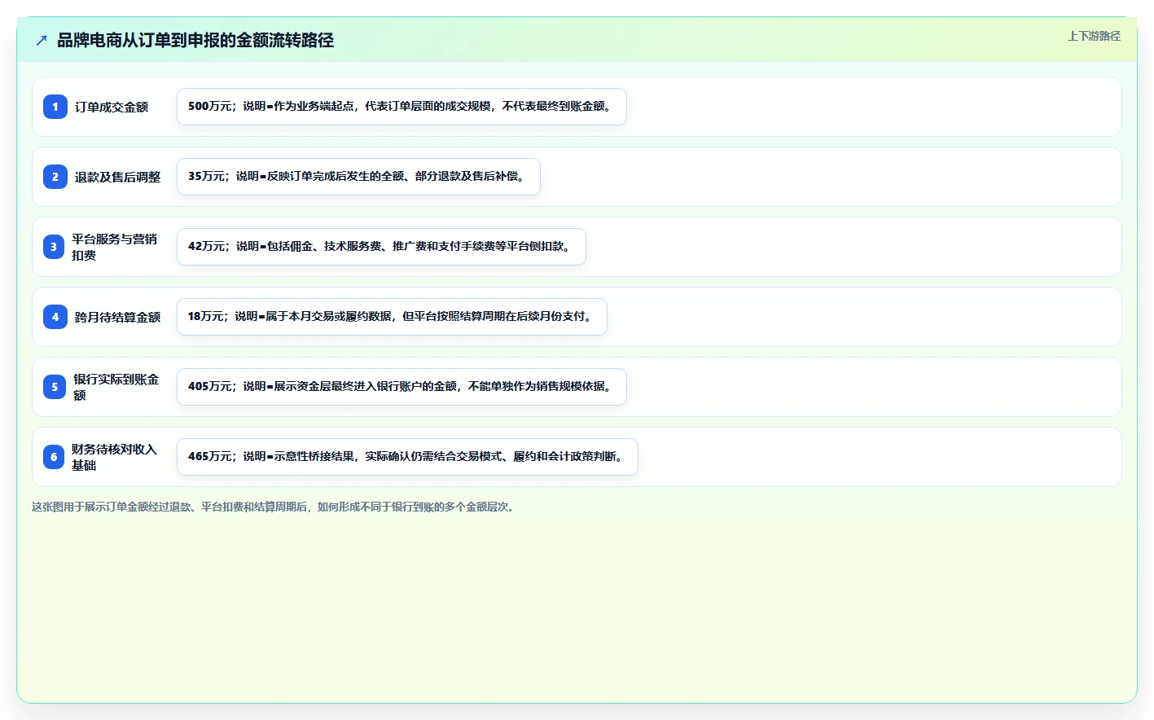Click step badge number 5
The width and height of the screenshot is (1154, 720).
(x=55, y=387)
